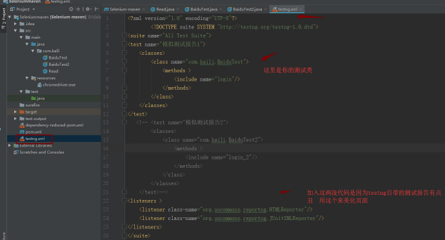Screen dimensions: 445x240
Task: Expand the .idea folder arrow
Action: (15, 24)
